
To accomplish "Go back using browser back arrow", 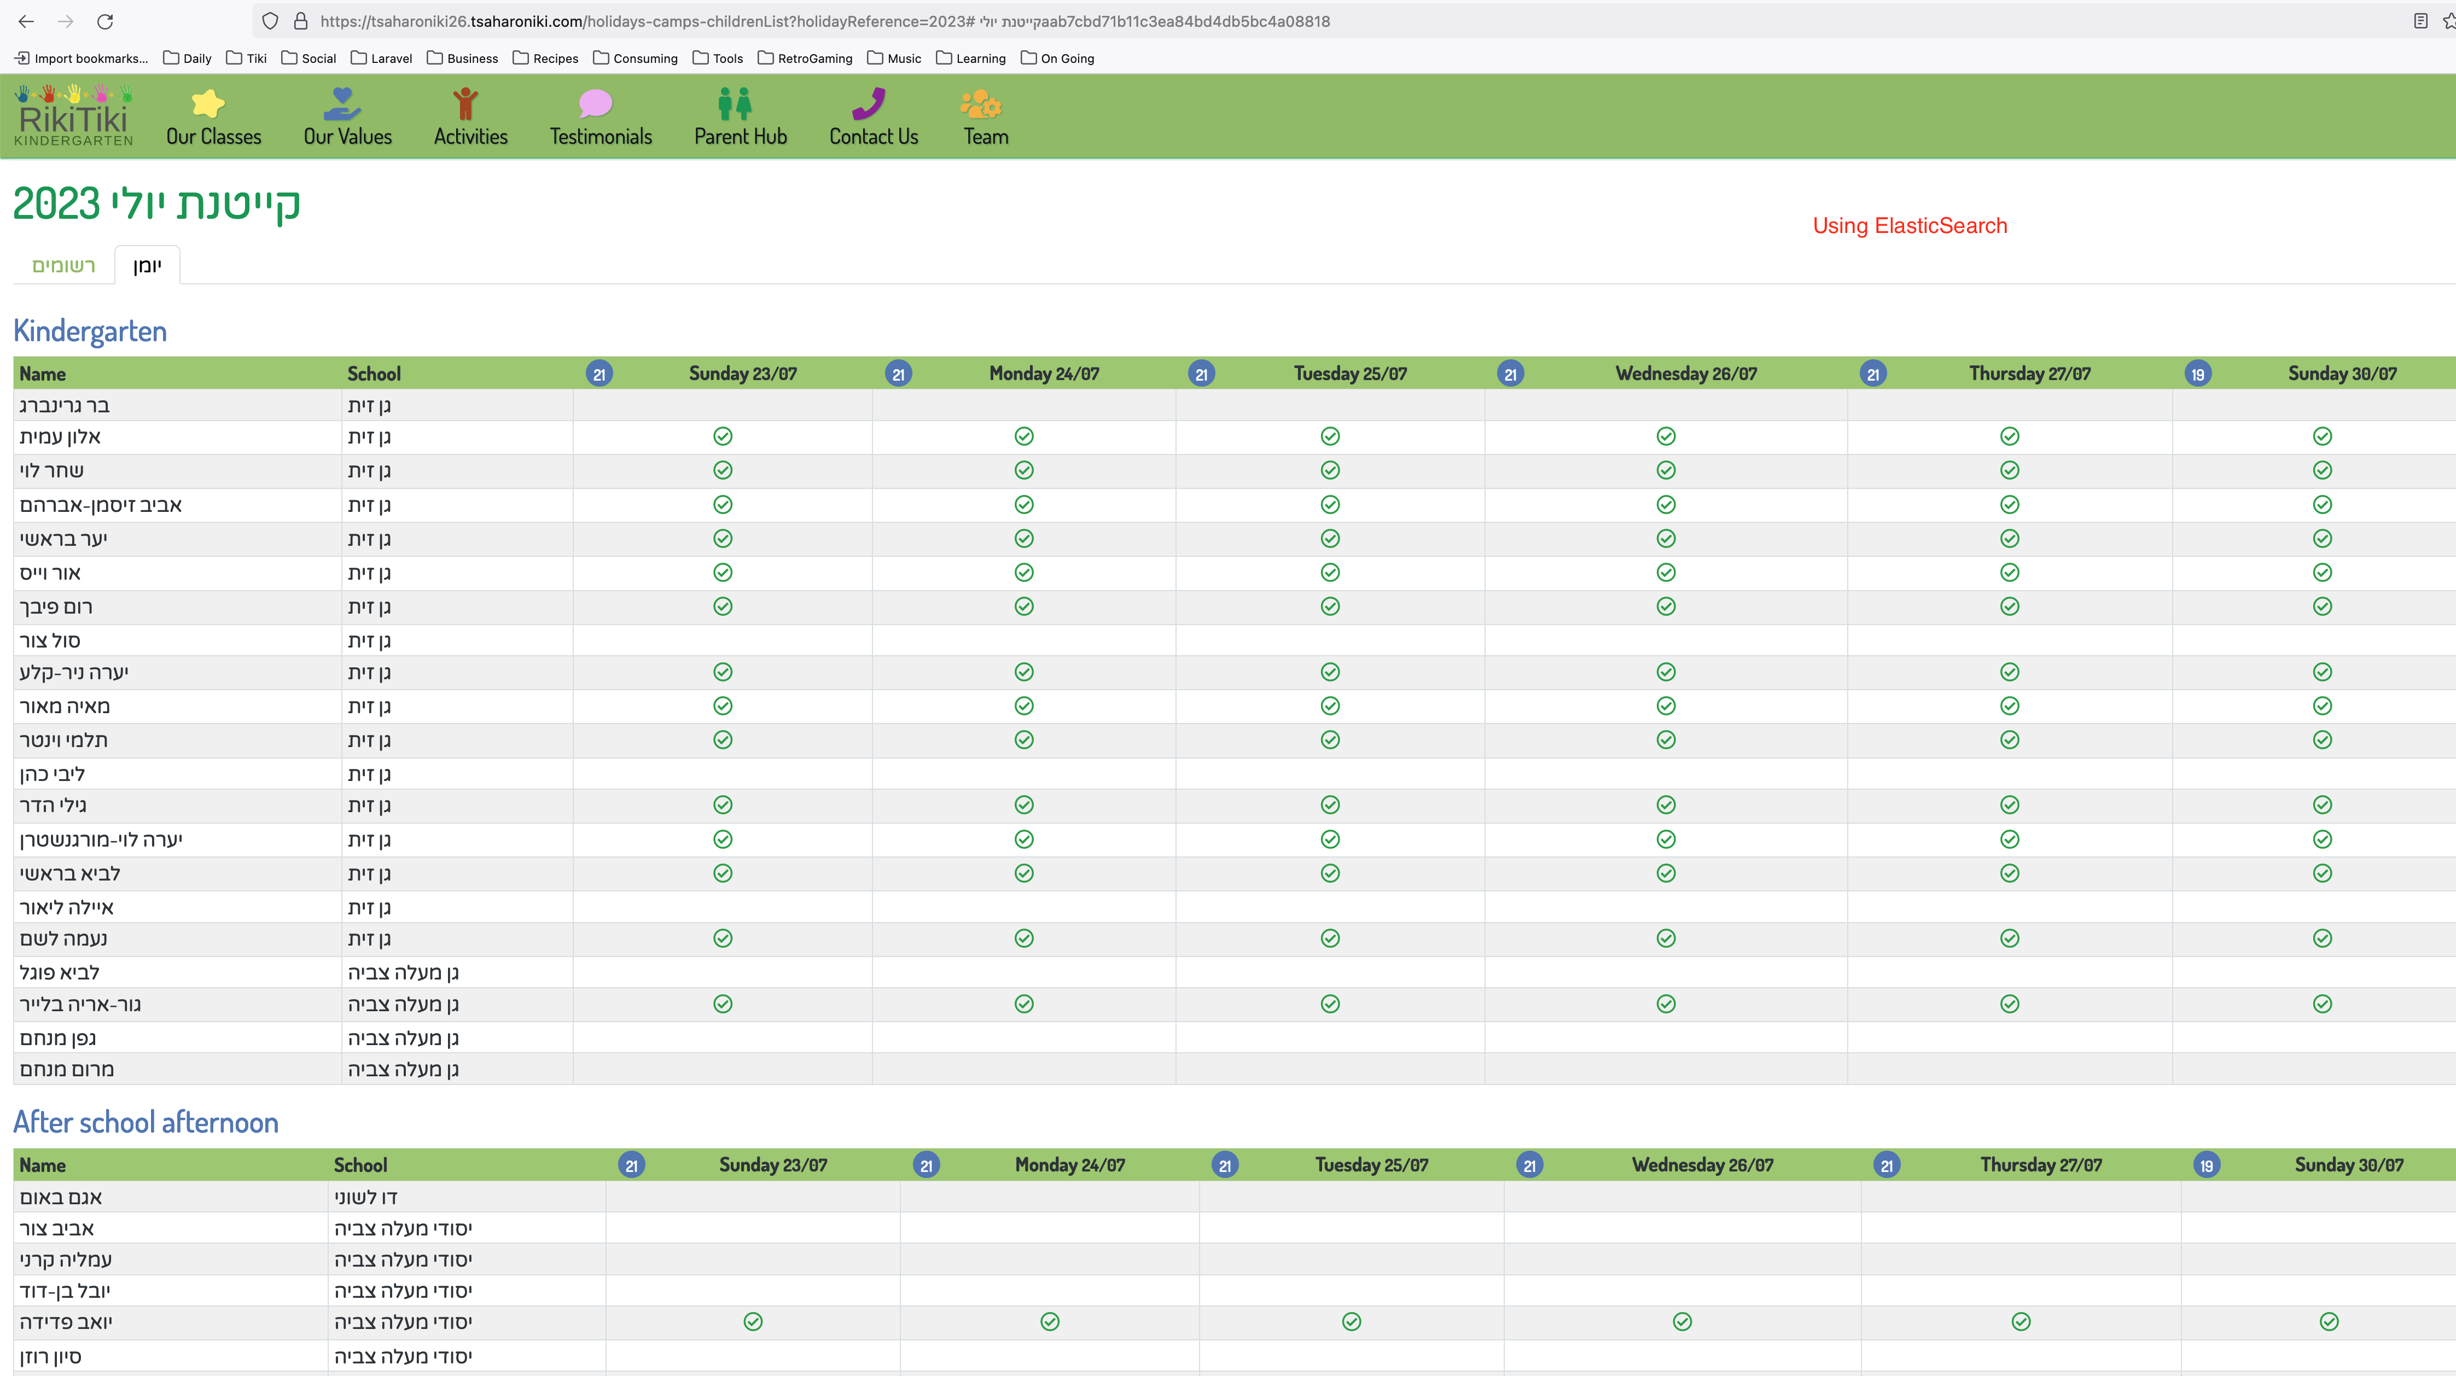I will (26, 21).
